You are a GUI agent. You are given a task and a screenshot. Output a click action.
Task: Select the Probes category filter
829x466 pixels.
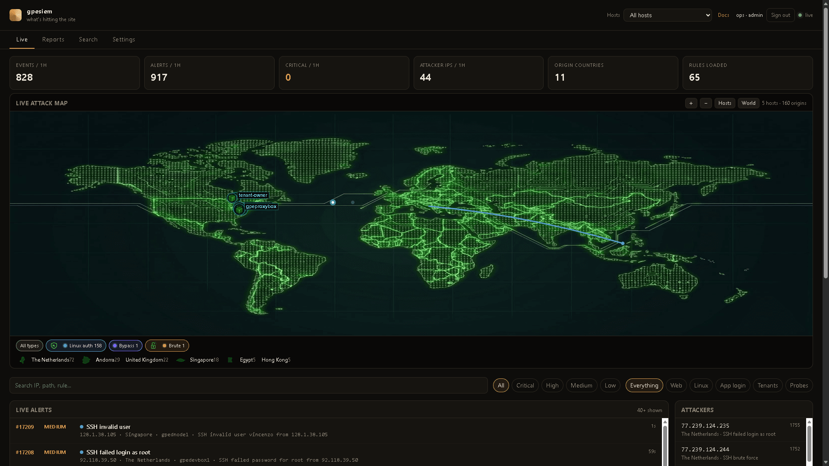click(x=799, y=385)
